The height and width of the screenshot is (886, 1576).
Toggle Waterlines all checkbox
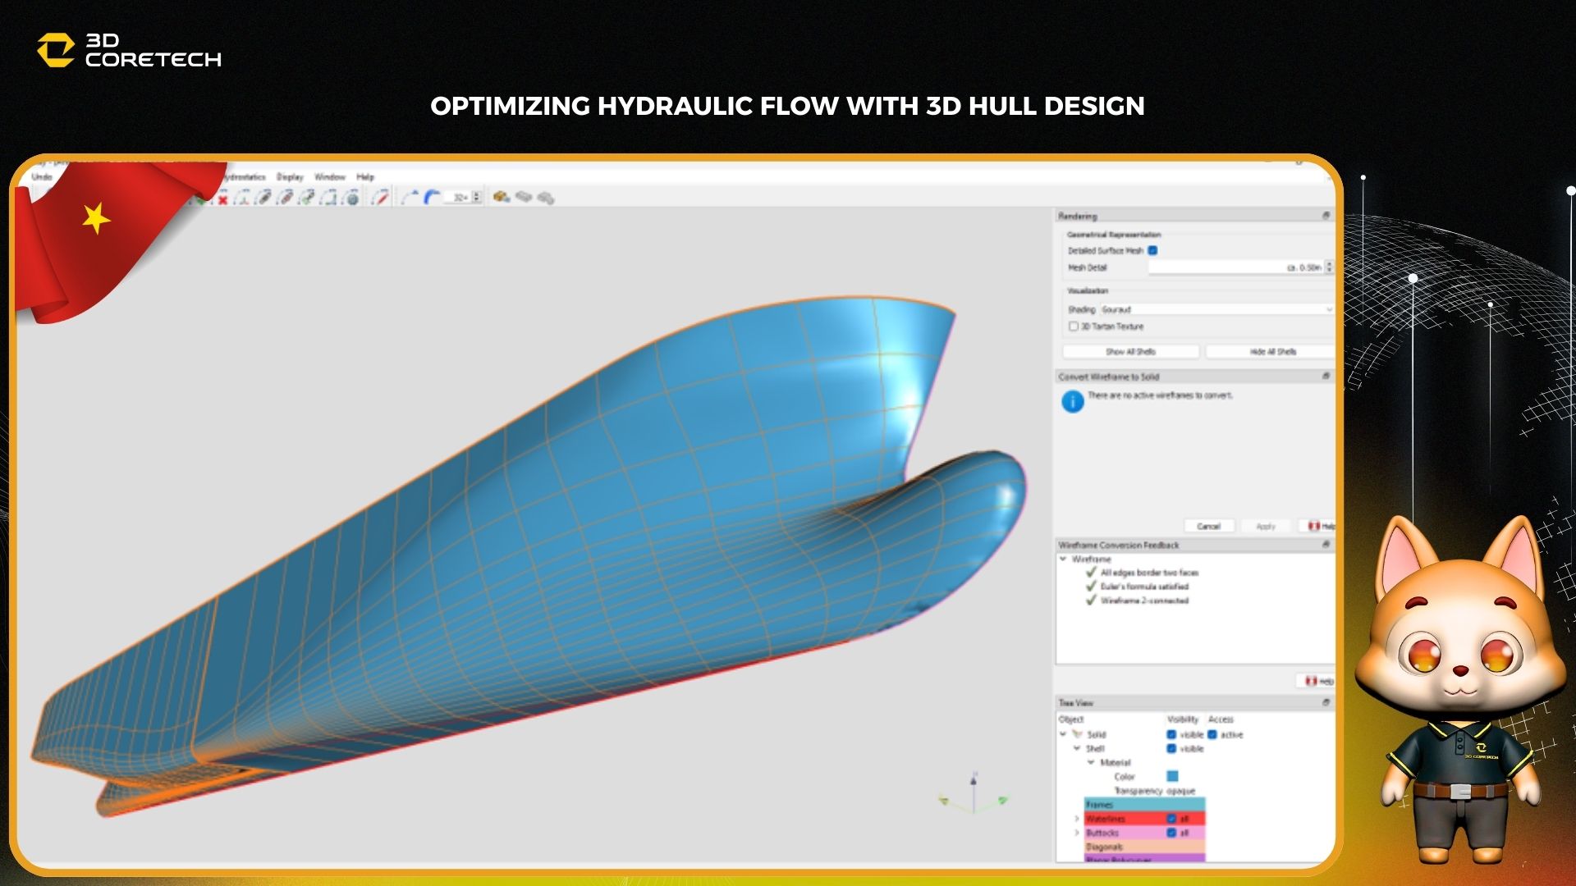point(1171,819)
